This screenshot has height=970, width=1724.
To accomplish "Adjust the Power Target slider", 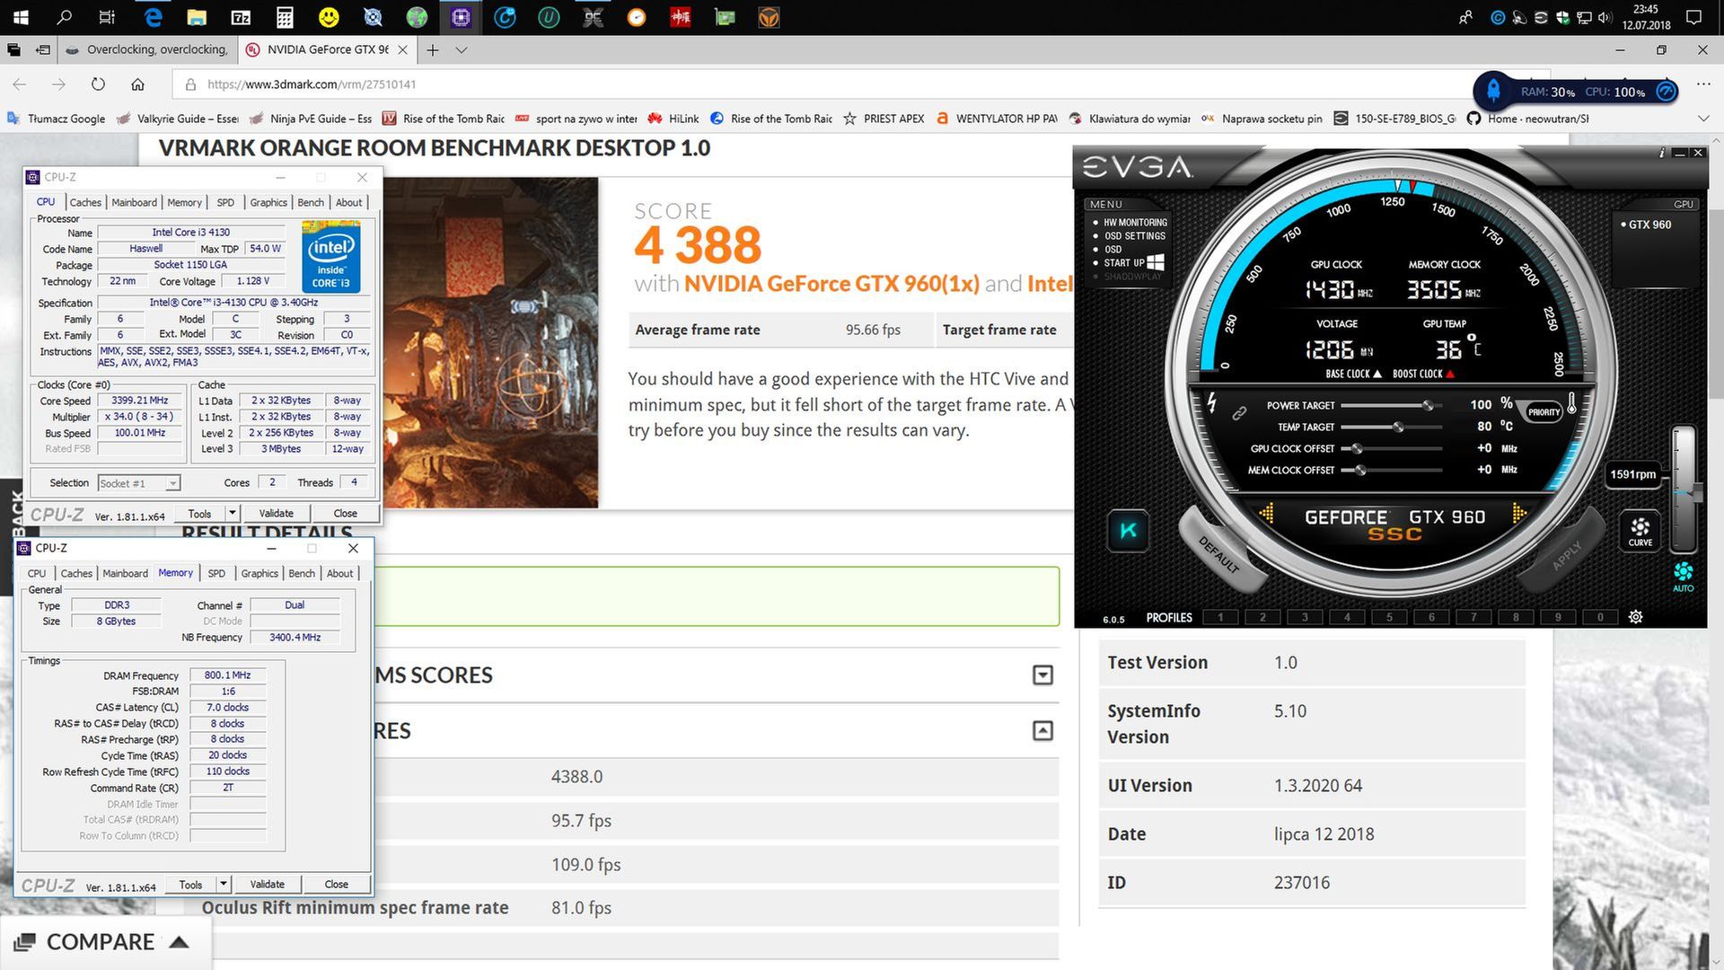I will pyautogui.click(x=1428, y=406).
